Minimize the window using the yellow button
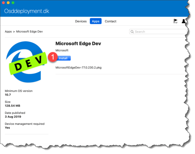The height and width of the screenshot is (154, 195). (8, 3)
